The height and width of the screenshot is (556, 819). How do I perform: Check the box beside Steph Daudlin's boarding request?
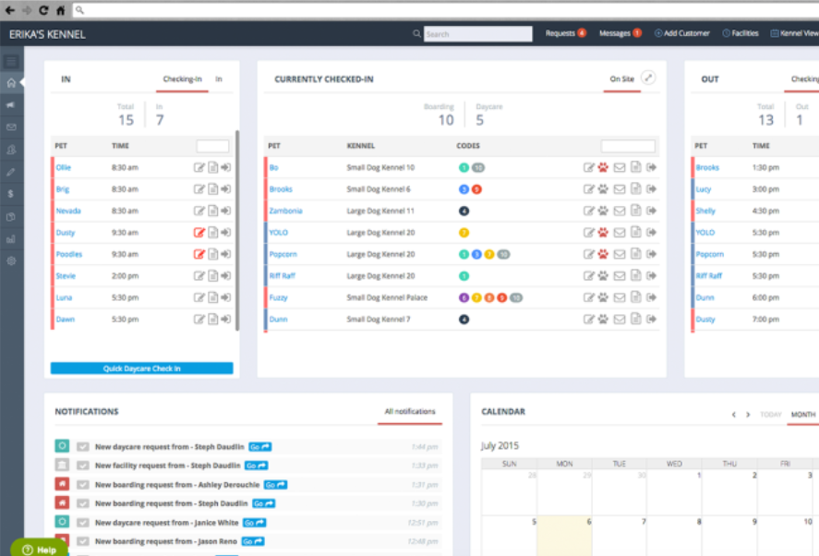83,503
